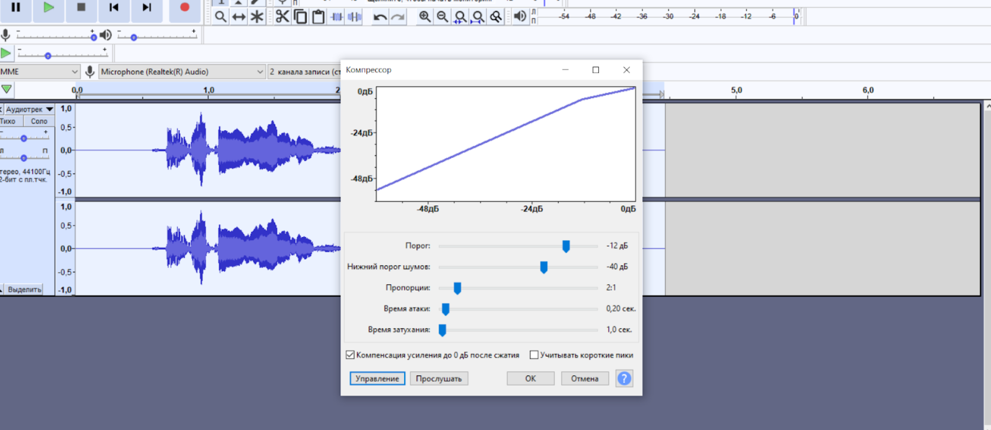The height and width of the screenshot is (430, 991).
Task: Click the green pin playhead triangle
Action: [x=7, y=89]
